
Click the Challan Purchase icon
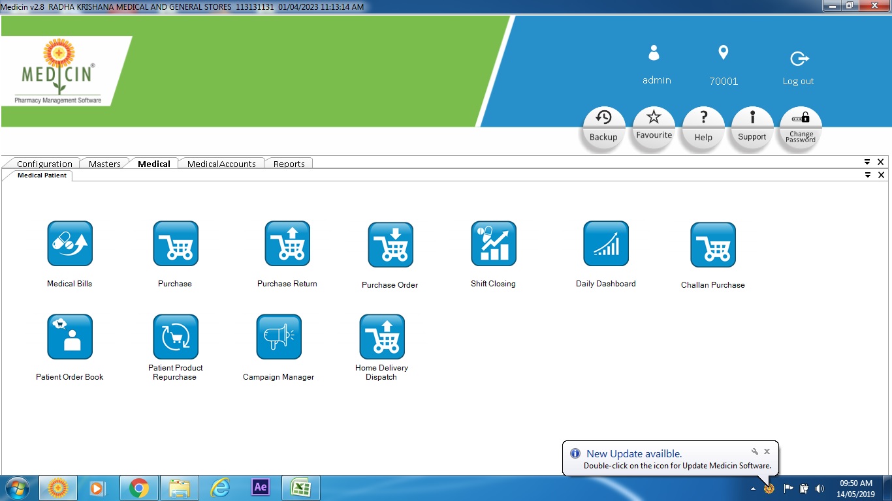pyautogui.click(x=713, y=245)
